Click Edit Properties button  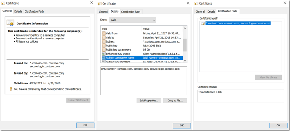(x=149, y=100)
